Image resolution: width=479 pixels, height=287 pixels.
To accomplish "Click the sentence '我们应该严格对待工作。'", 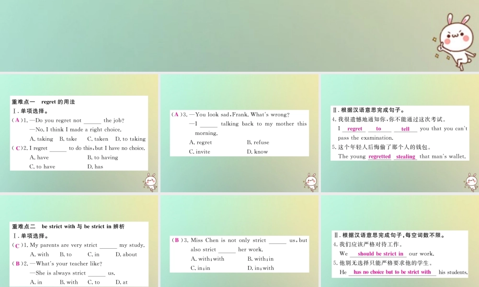I will [x=371, y=244].
